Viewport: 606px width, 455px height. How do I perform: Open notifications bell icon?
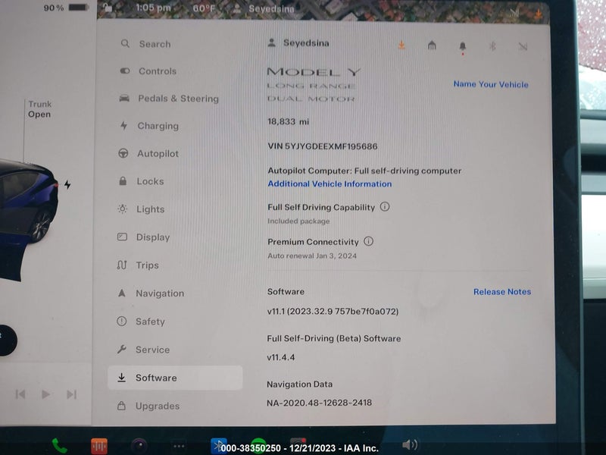point(462,47)
